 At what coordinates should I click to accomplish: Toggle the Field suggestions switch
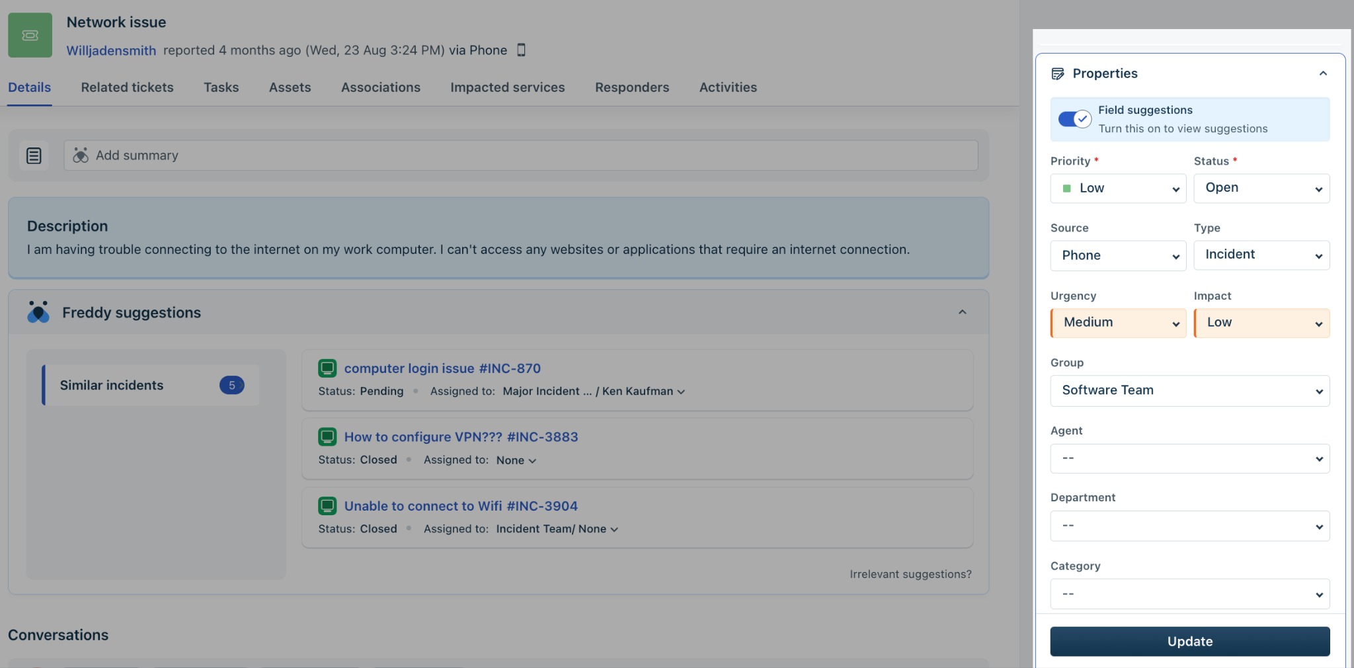[1074, 119]
